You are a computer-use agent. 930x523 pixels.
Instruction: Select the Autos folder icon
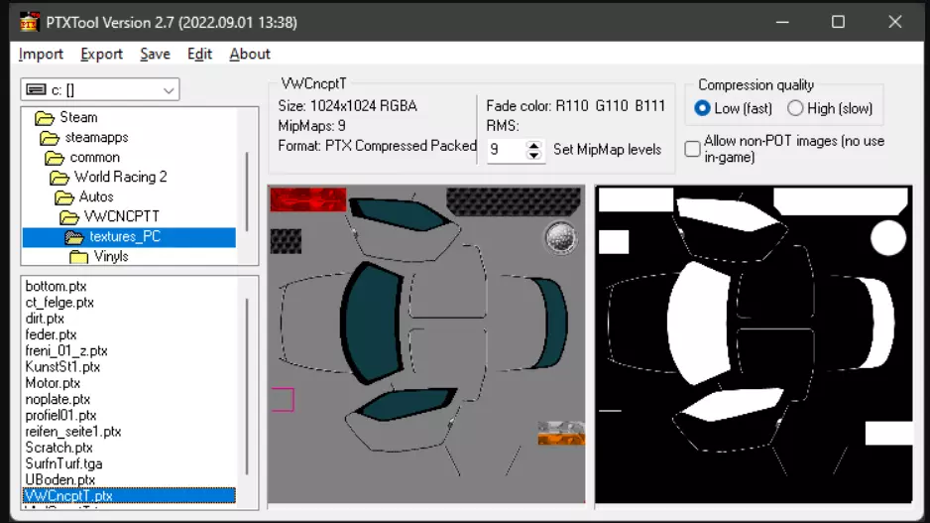(64, 197)
